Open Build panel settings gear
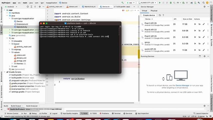The width and height of the screenshot is (213, 120). [204, 106]
